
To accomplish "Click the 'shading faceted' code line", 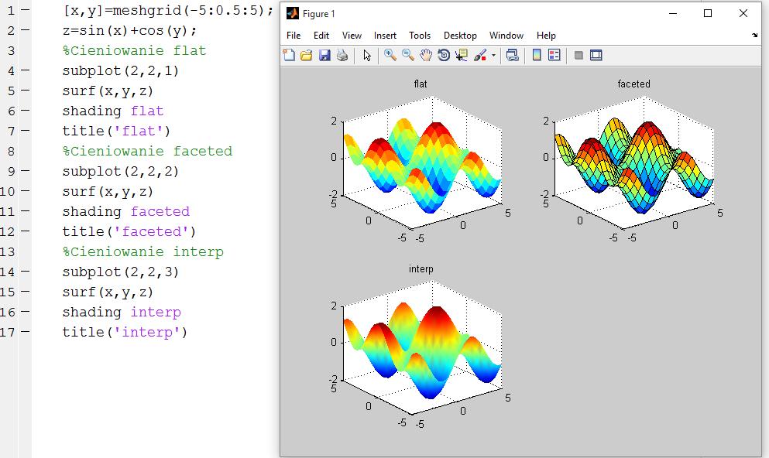I will tap(126, 211).
